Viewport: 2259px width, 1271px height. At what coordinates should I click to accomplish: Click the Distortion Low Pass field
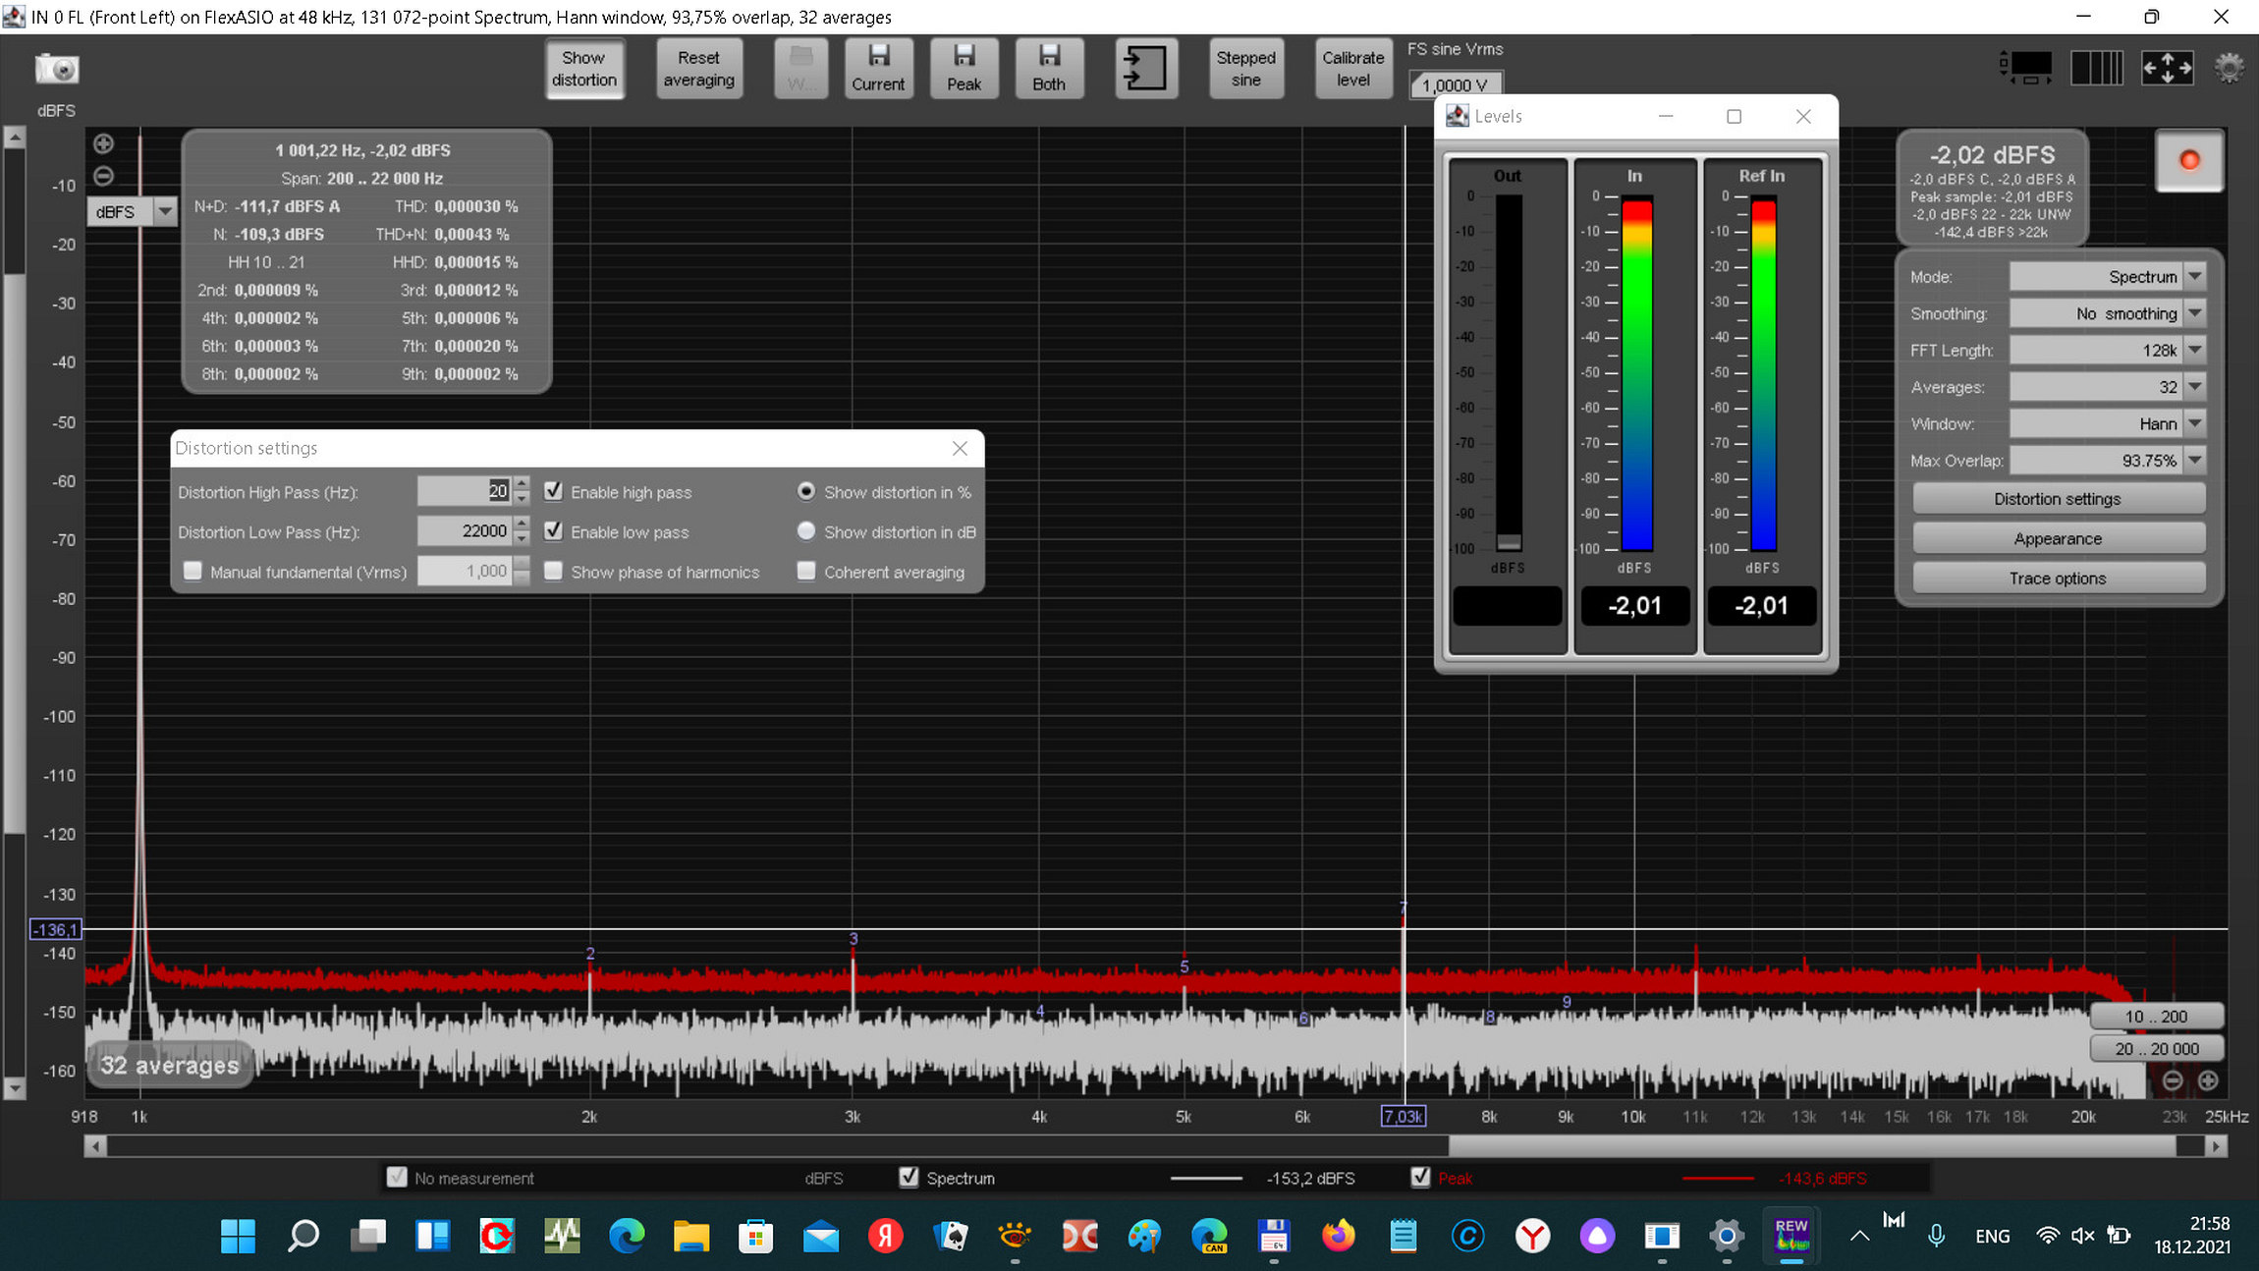point(465,531)
